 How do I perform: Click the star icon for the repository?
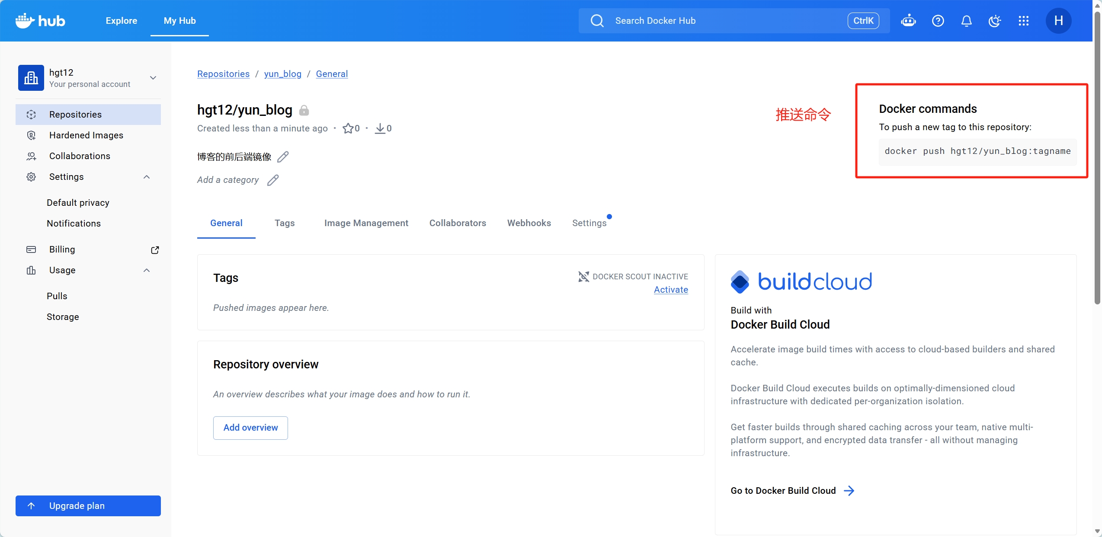tap(348, 128)
